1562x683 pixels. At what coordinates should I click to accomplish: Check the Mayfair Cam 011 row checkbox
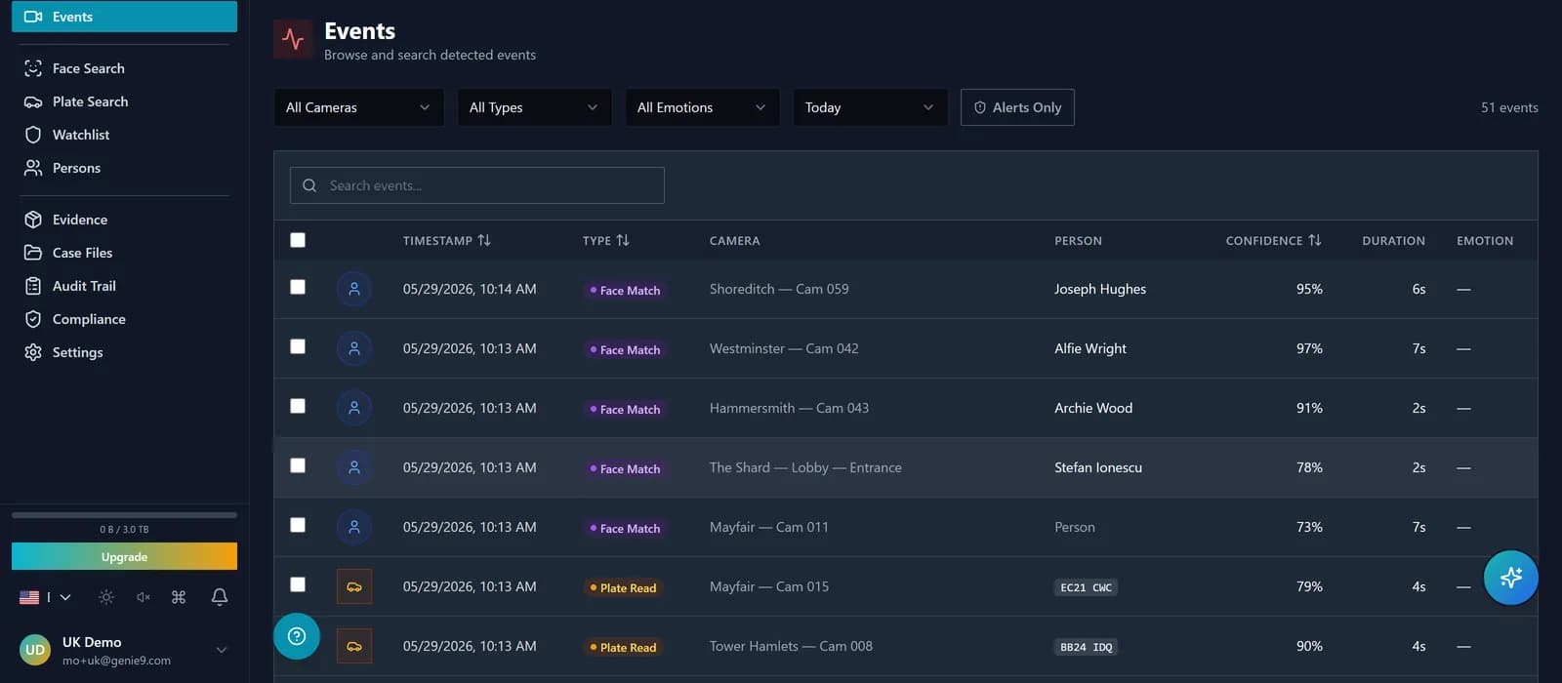298,525
